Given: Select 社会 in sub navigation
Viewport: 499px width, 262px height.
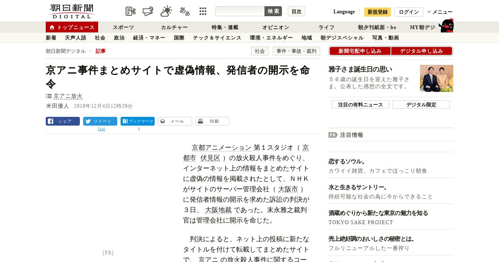Looking at the screenshot, I should [x=100, y=38].
